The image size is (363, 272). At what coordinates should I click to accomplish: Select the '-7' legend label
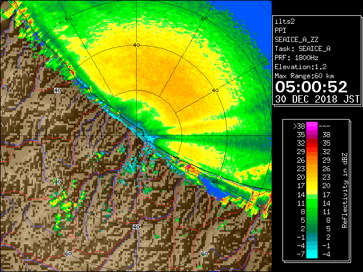pos(301,254)
